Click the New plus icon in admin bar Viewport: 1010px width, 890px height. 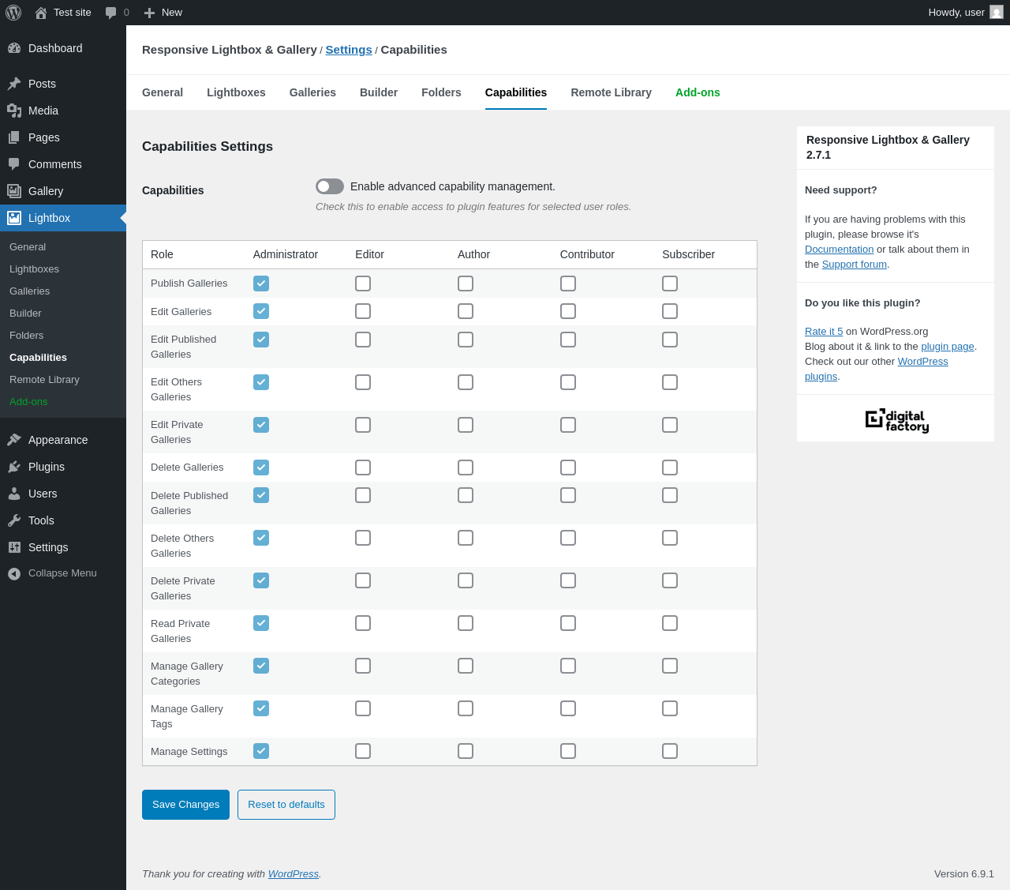(149, 13)
